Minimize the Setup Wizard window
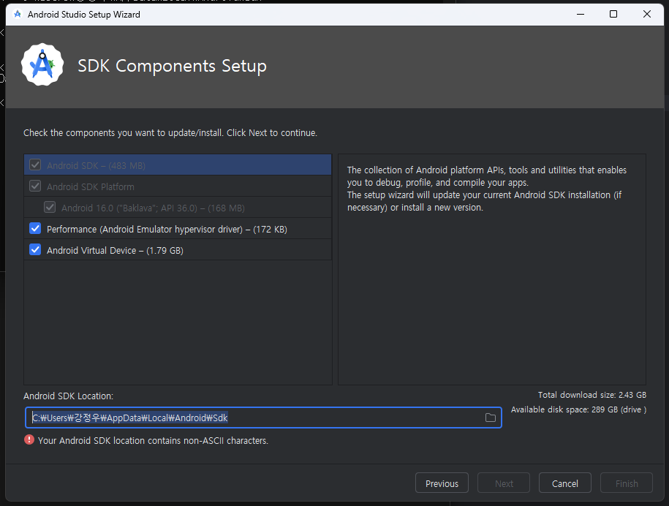Image resolution: width=669 pixels, height=506 pixels. (581, 14)
